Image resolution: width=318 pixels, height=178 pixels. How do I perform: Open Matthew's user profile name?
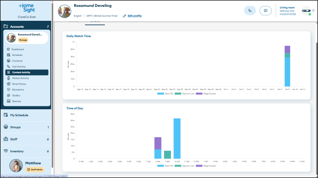33,163
